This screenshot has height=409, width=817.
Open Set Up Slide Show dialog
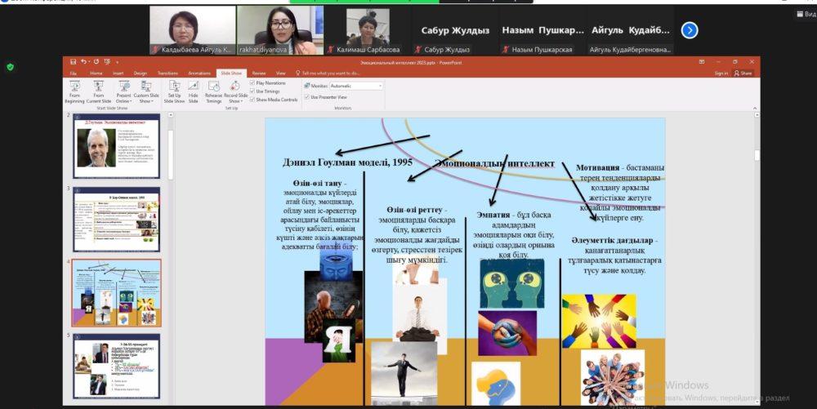(x=175, y=91)
